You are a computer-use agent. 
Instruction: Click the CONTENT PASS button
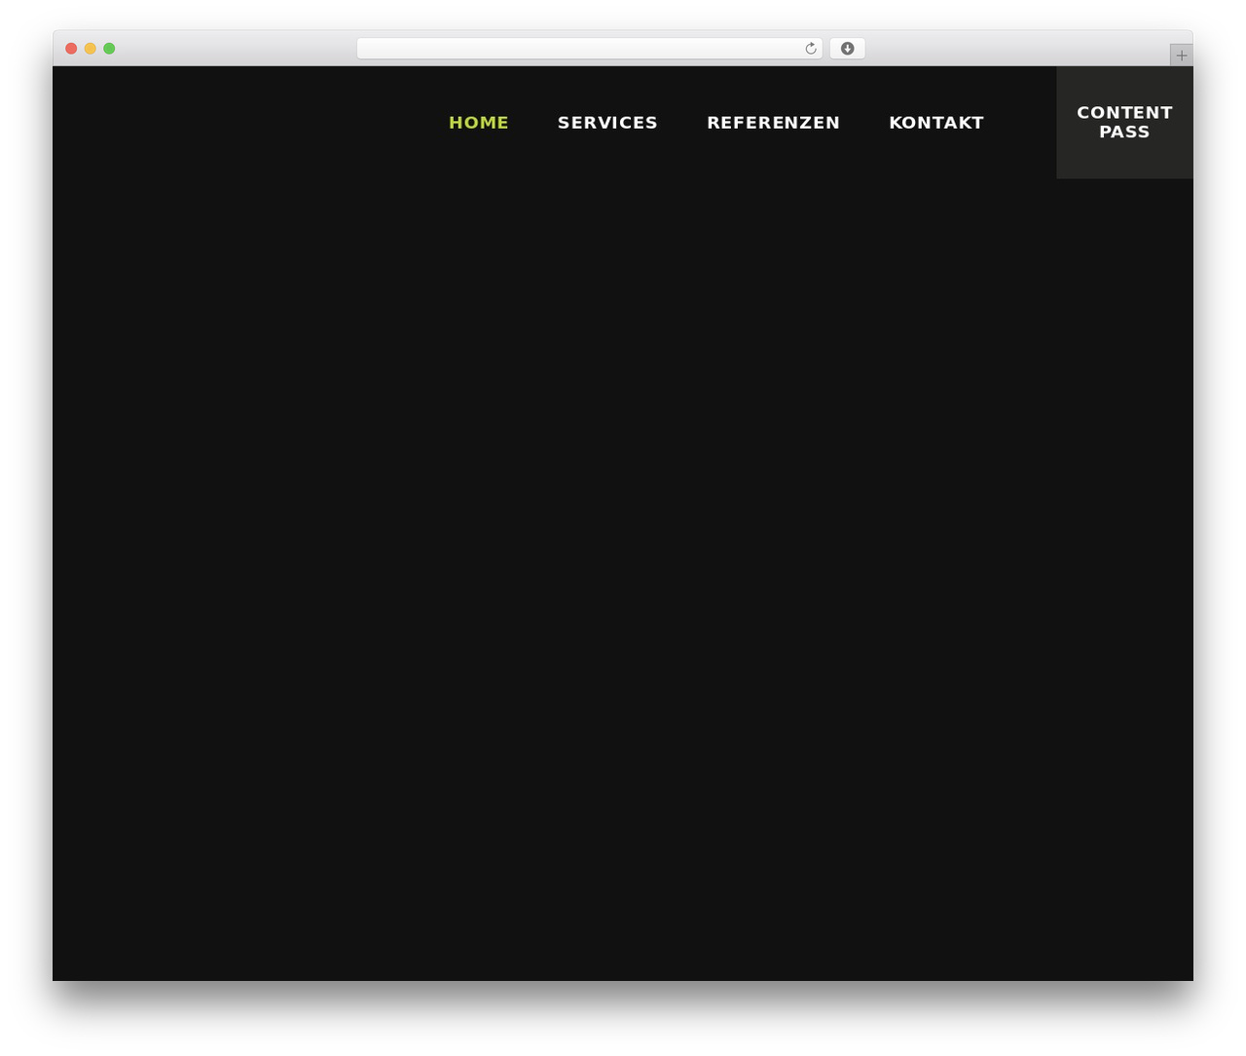tap(1124, 123)
